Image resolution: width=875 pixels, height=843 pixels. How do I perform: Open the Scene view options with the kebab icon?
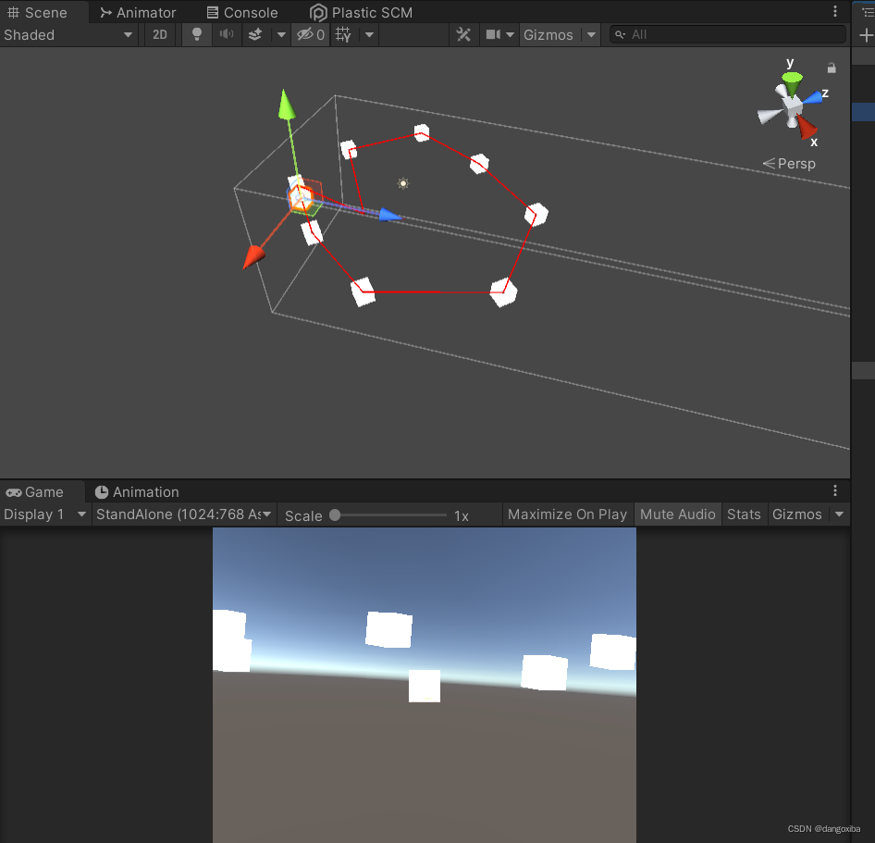pos(835,12)
